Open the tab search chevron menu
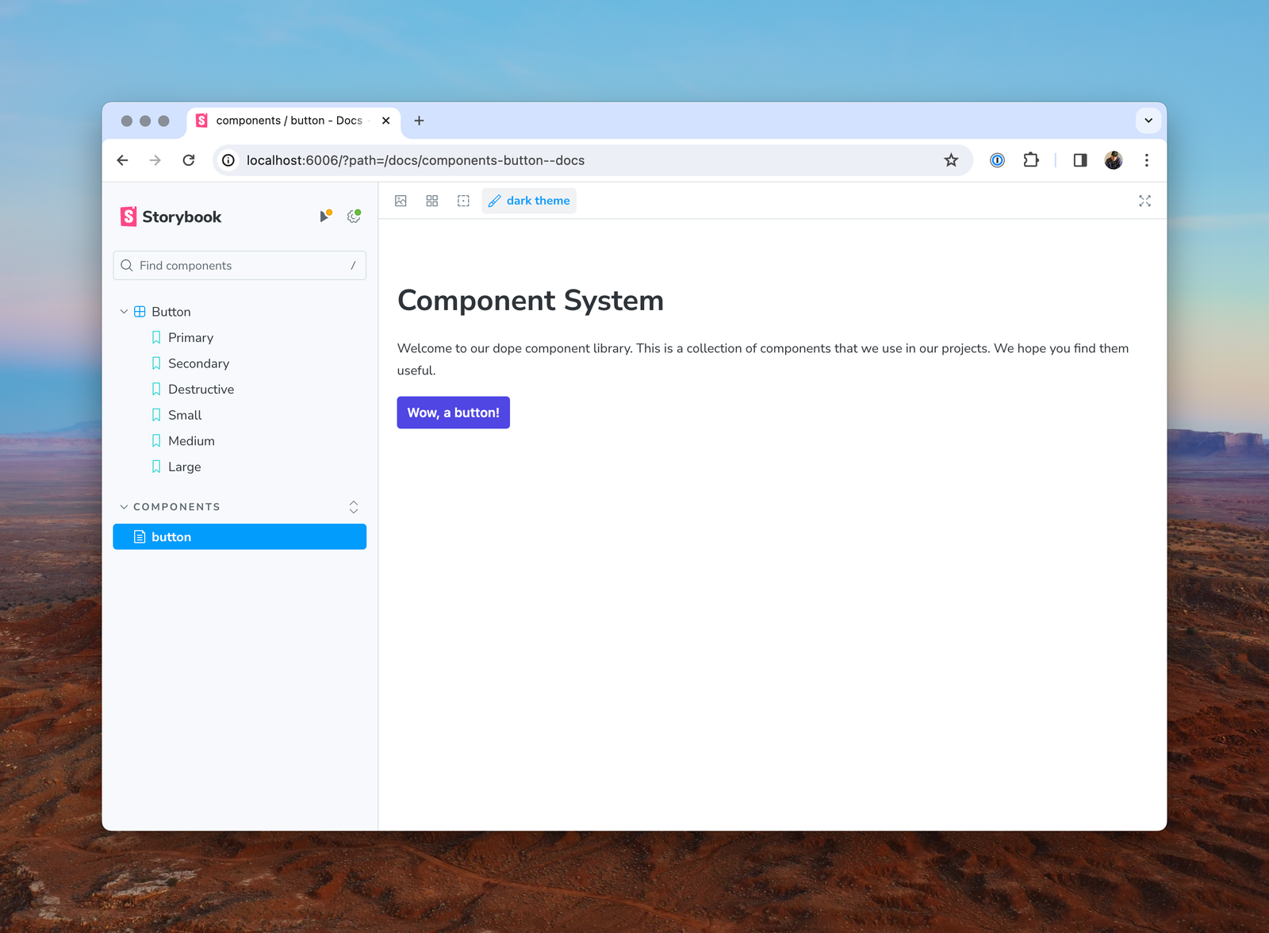The width and height of the screenshot is (1269, 933). 1148,121
